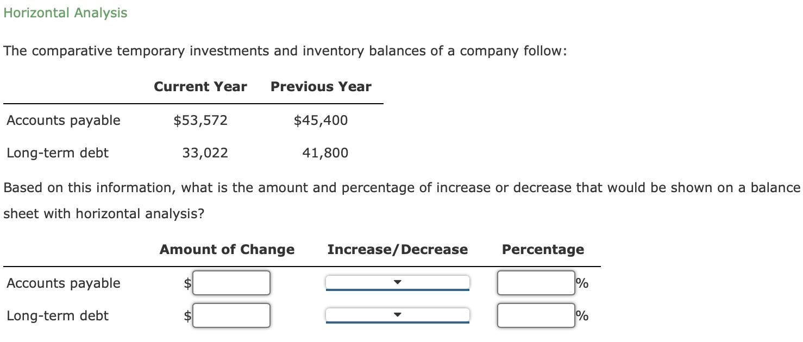Select the Percentage input for Long-term debt

[x=536, y=315]
